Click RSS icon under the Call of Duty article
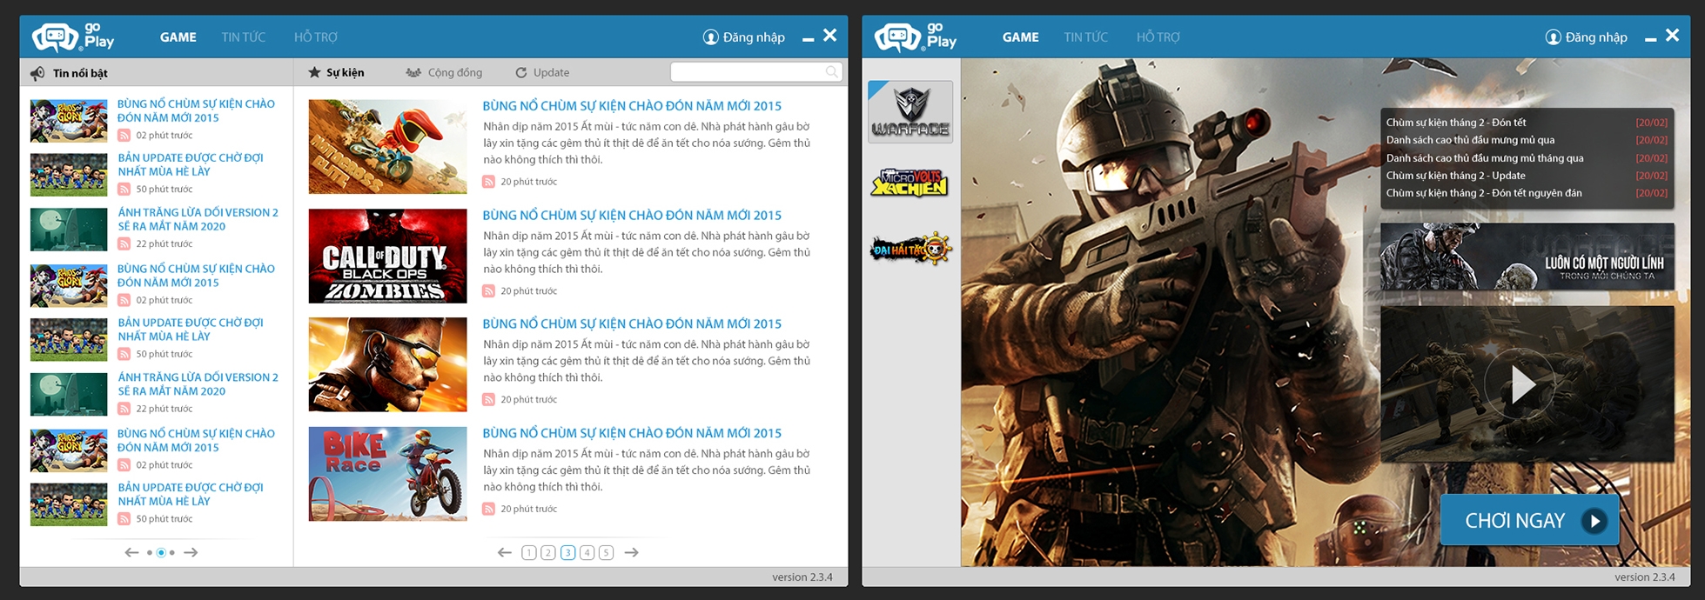This screenshot has width=1705, height=600. point(488,291)
